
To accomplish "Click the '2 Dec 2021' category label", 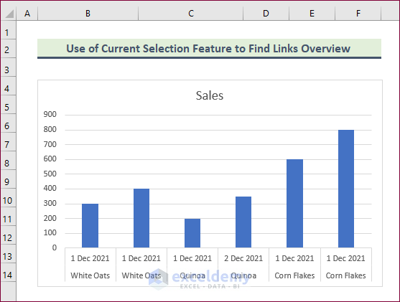I will point(243,258).
